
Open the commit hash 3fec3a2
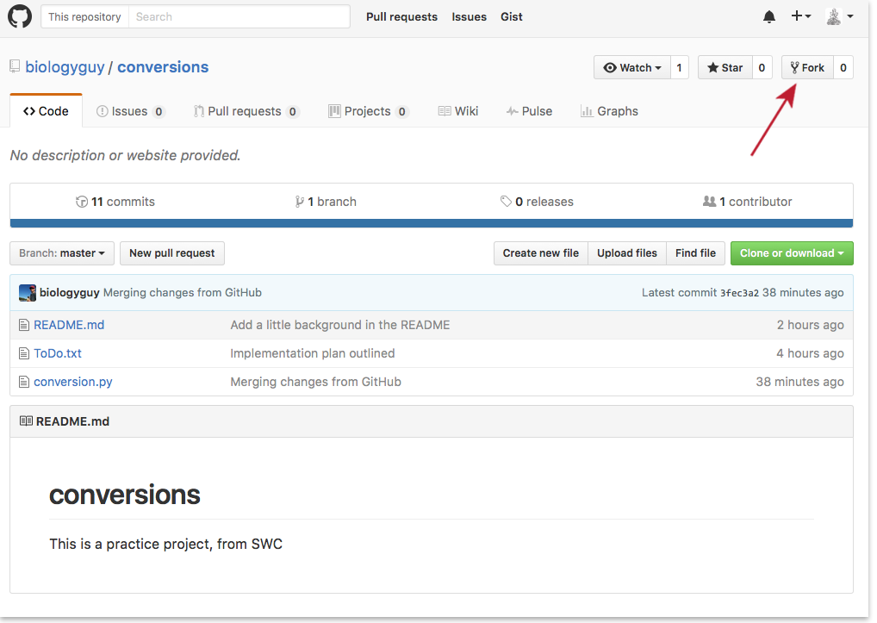(x=739, y=293)
